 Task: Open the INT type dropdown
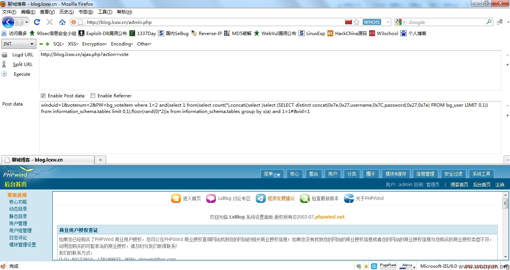(x=19, y=44)
